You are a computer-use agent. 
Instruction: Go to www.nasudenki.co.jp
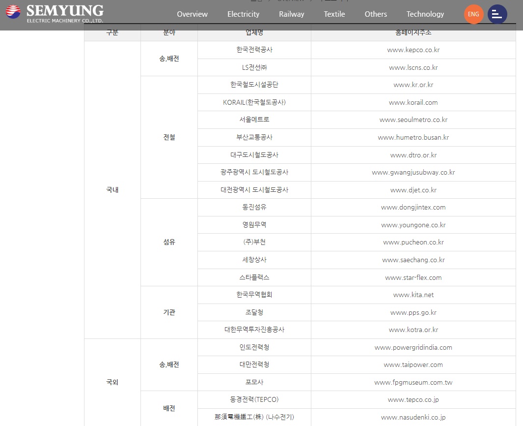413,417
